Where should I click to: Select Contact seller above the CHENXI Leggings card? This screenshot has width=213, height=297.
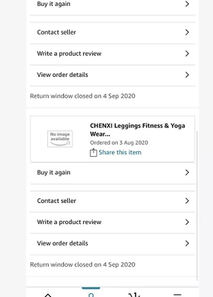[x=112, y=32]
